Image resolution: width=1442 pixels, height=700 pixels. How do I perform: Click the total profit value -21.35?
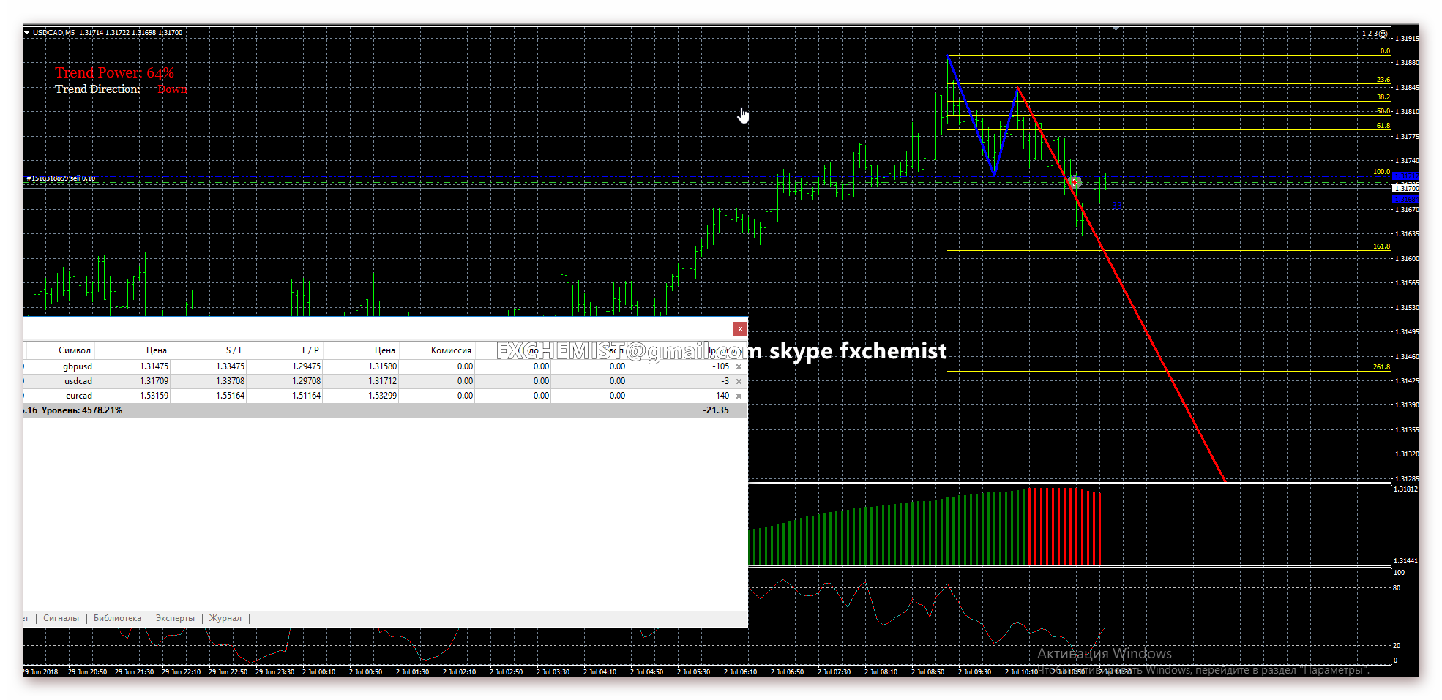click(716, 410)
